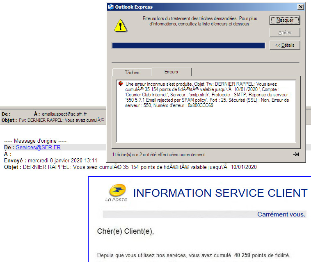This screenshot has height=262, width=311.
Task: Click the Carrément vous. slogan banner
Action: (281, 214)
